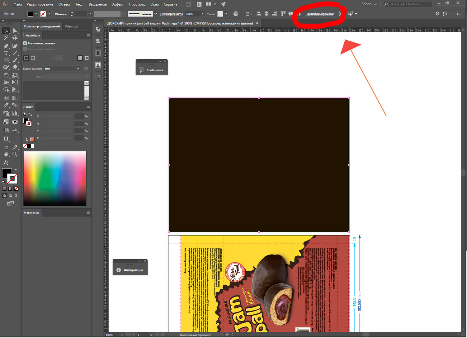Image resolution: width=467 pixels, height=338 pixels.
Task: Activate Draw Normal mode in toolbox
Action: pyautogui.click(x=4, y=196)
